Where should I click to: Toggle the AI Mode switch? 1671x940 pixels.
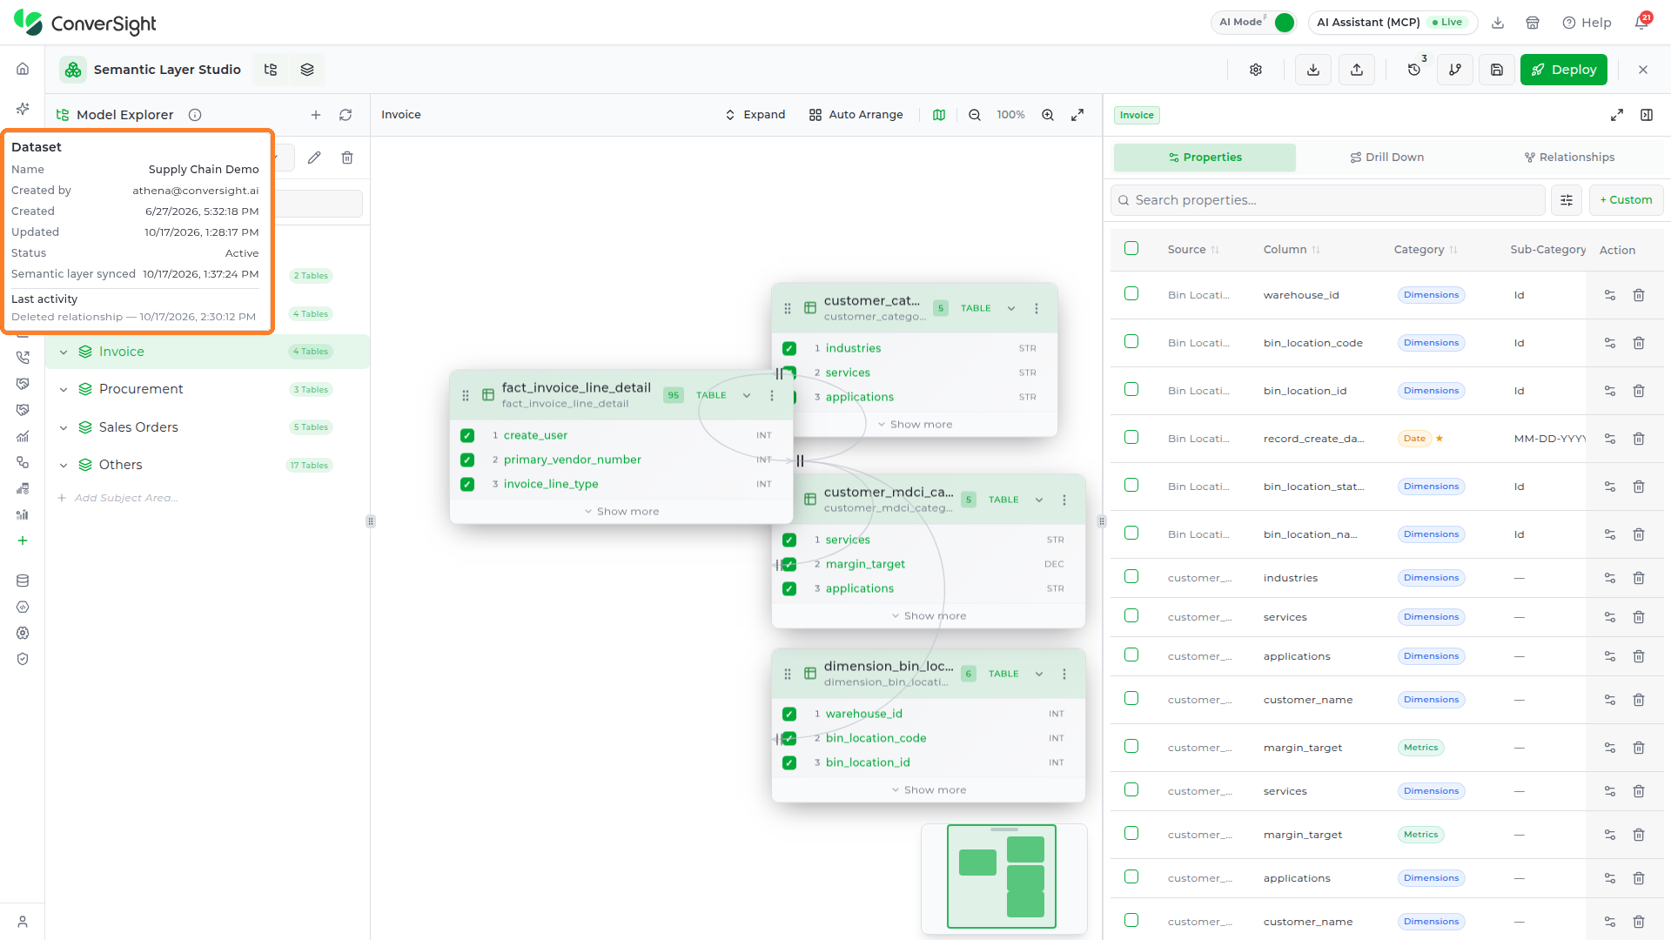pyautogui.click(x=1284, y=23)
